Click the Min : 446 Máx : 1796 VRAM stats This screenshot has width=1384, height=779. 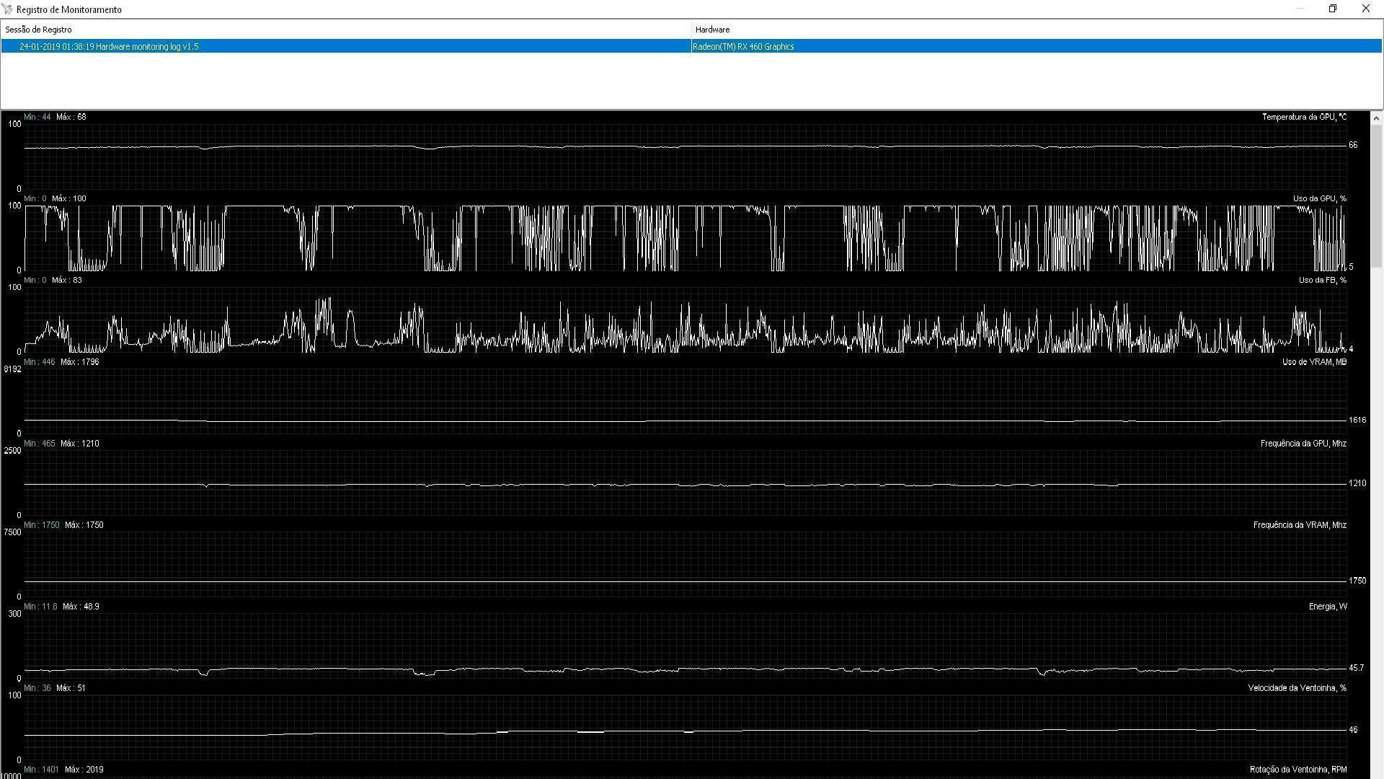[x=61, y=362]
